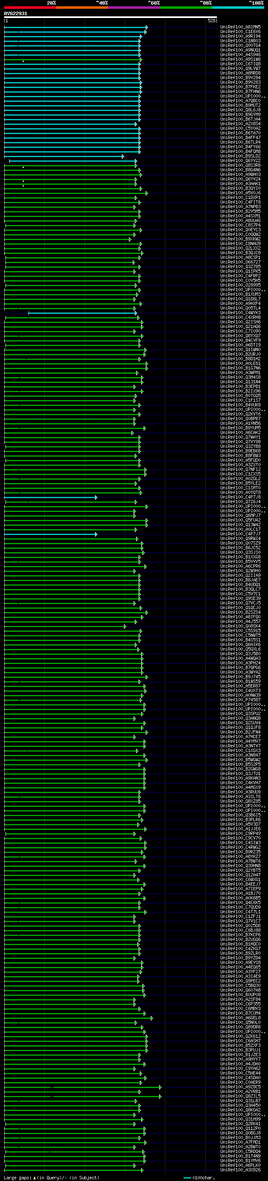Select the white AV622931 query sequence bar
The image size is (268, 1181).
(x=111, y=18)
